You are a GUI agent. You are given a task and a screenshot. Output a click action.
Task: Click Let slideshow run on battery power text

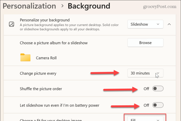[59, 105]
